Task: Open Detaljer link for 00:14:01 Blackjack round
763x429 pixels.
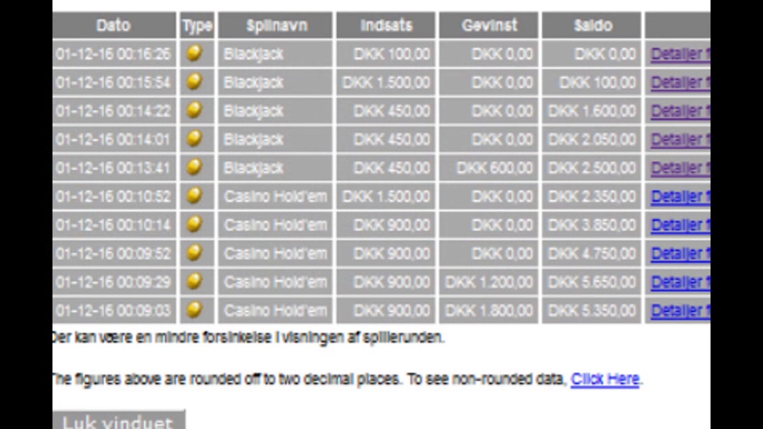Action: tap(680, 139)
